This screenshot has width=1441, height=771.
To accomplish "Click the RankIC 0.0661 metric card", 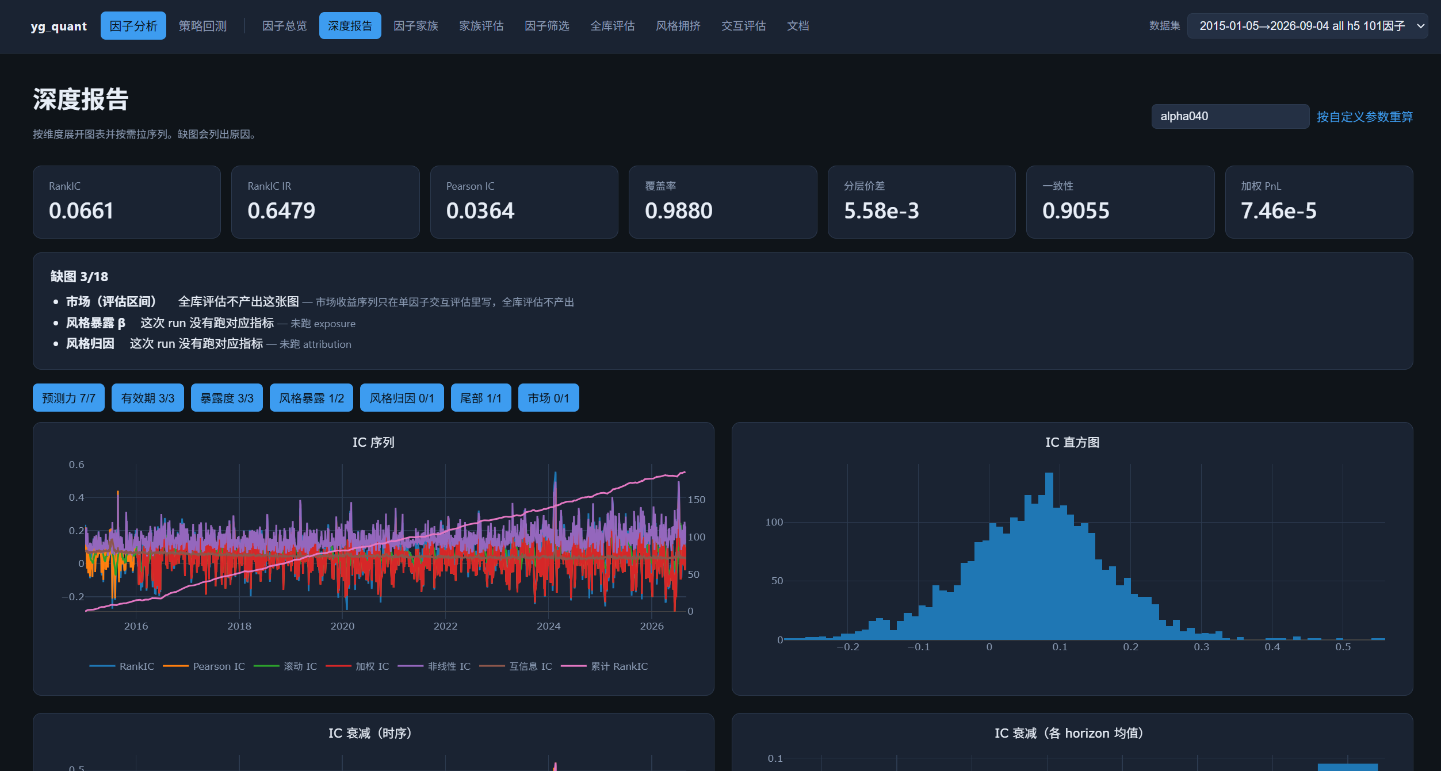I will 127,202.
